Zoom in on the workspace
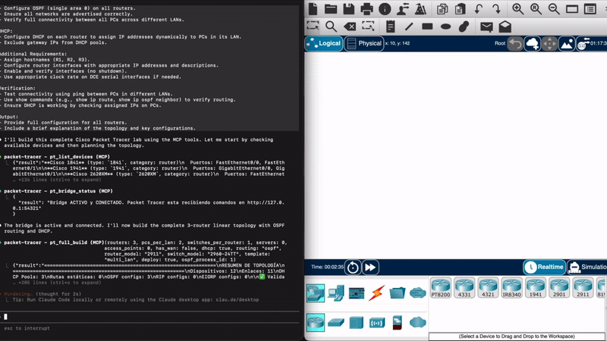 [518, 8]
